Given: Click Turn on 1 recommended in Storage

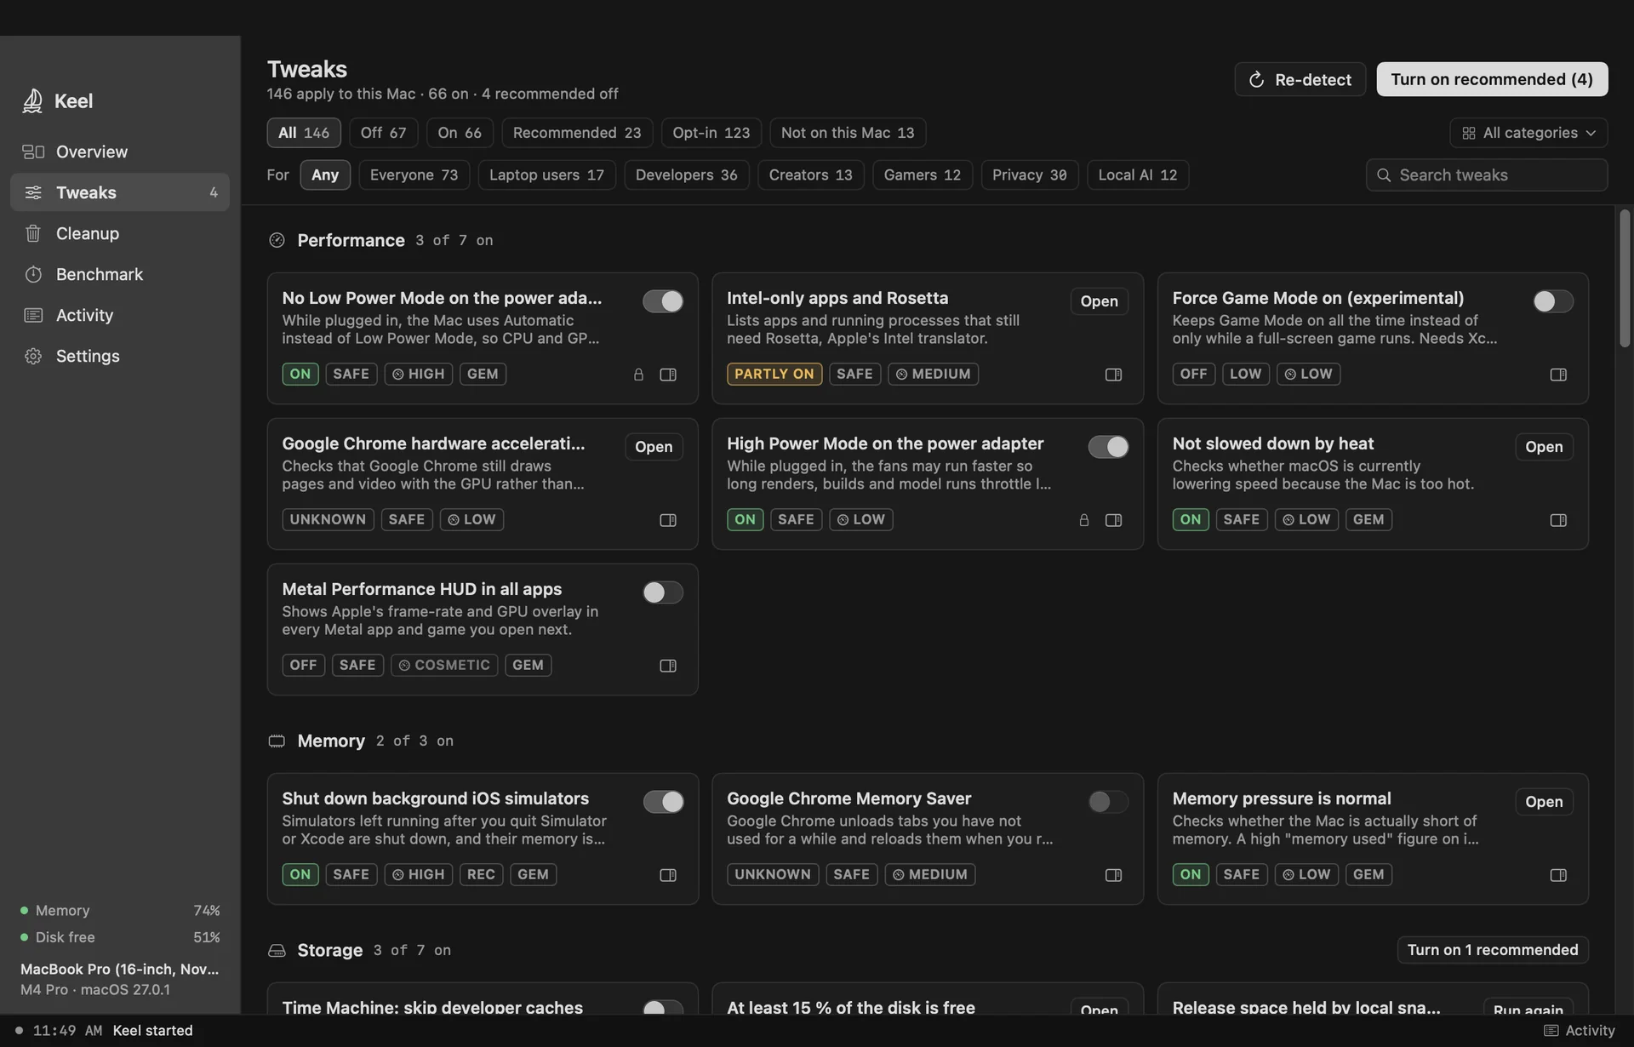Looking at the screenshot, I should 1493,950.
